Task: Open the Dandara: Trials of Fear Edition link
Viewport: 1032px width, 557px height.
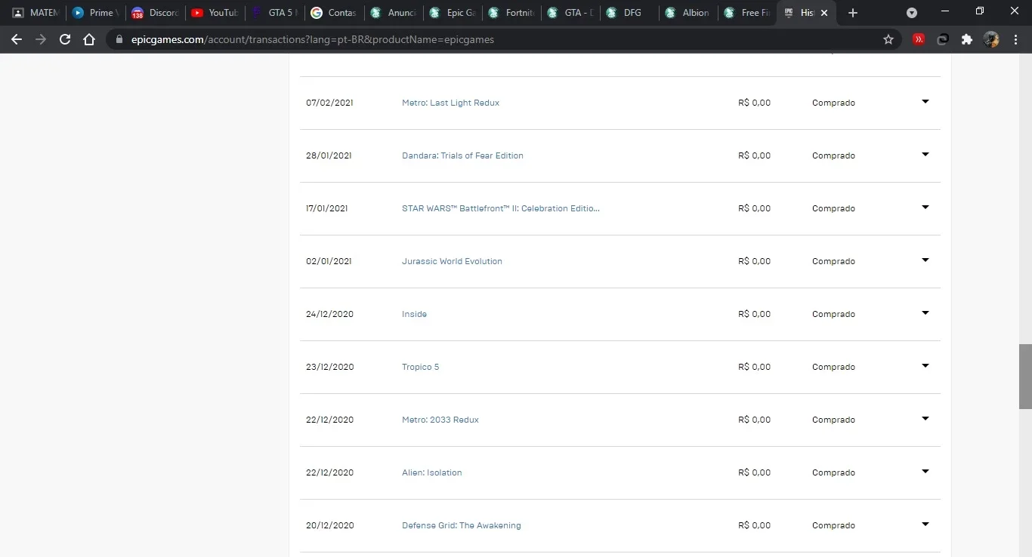Action: (462, 155)
